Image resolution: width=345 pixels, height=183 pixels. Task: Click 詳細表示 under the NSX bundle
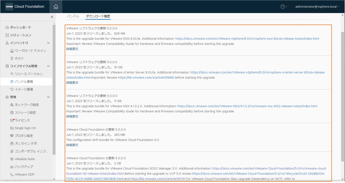pyautogui.click(x=72, y=116)
